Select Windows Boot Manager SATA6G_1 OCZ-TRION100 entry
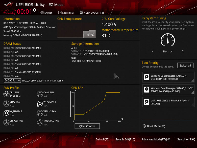This screenshot has width=197, height=148. [x=168, y=77]
